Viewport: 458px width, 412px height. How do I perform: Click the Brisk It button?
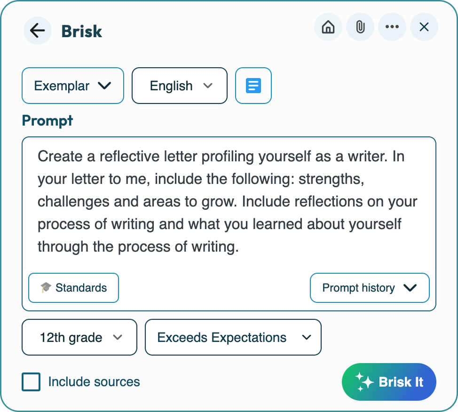tap(389, 381)
